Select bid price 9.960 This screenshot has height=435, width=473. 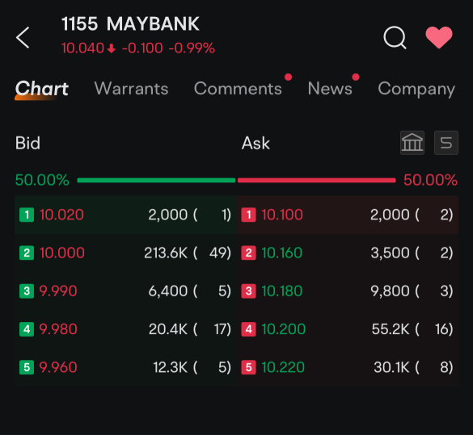click(58, 367)
